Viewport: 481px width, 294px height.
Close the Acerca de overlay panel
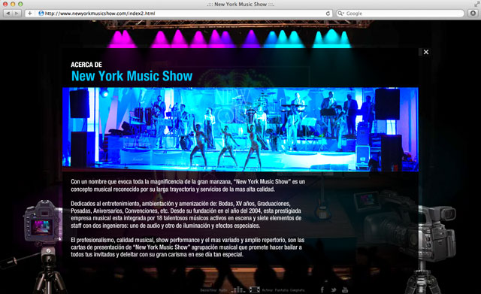(x=426, y=52)
